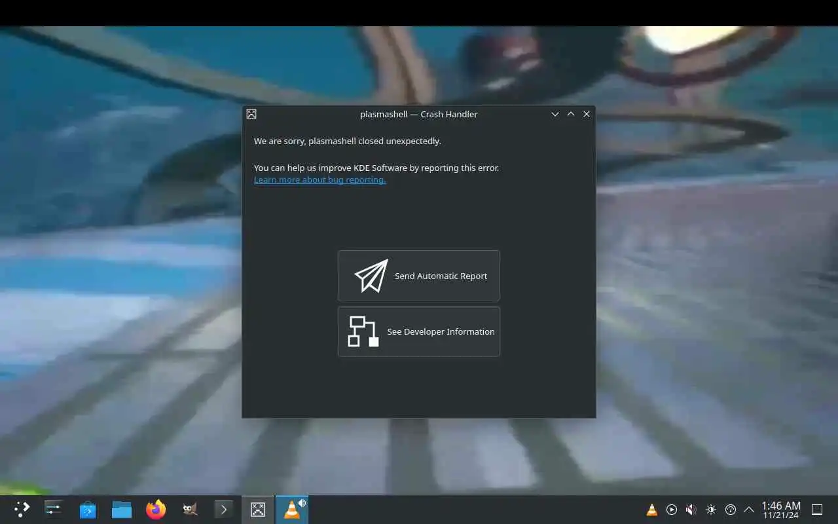Open media player tray controls
Viewport: 838px width, 524px height.
click(672, 510)
